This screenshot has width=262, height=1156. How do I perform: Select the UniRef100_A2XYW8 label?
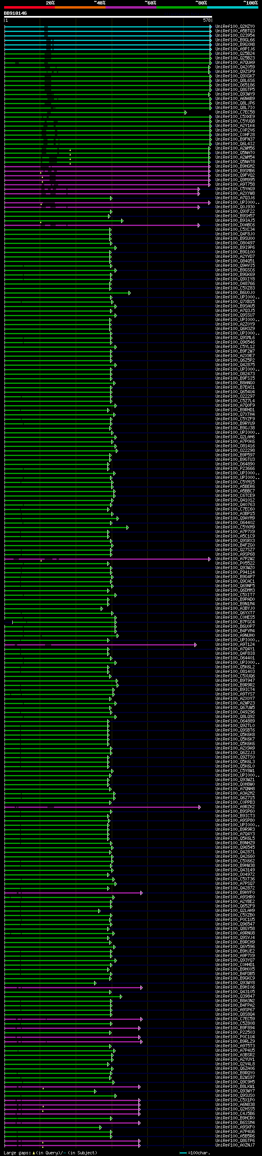coord(235,194)
